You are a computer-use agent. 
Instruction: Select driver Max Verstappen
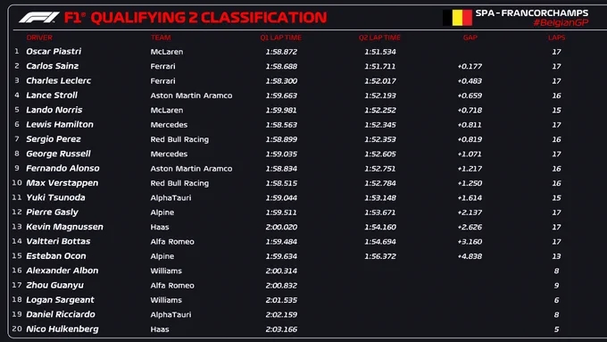coord(62,183)
